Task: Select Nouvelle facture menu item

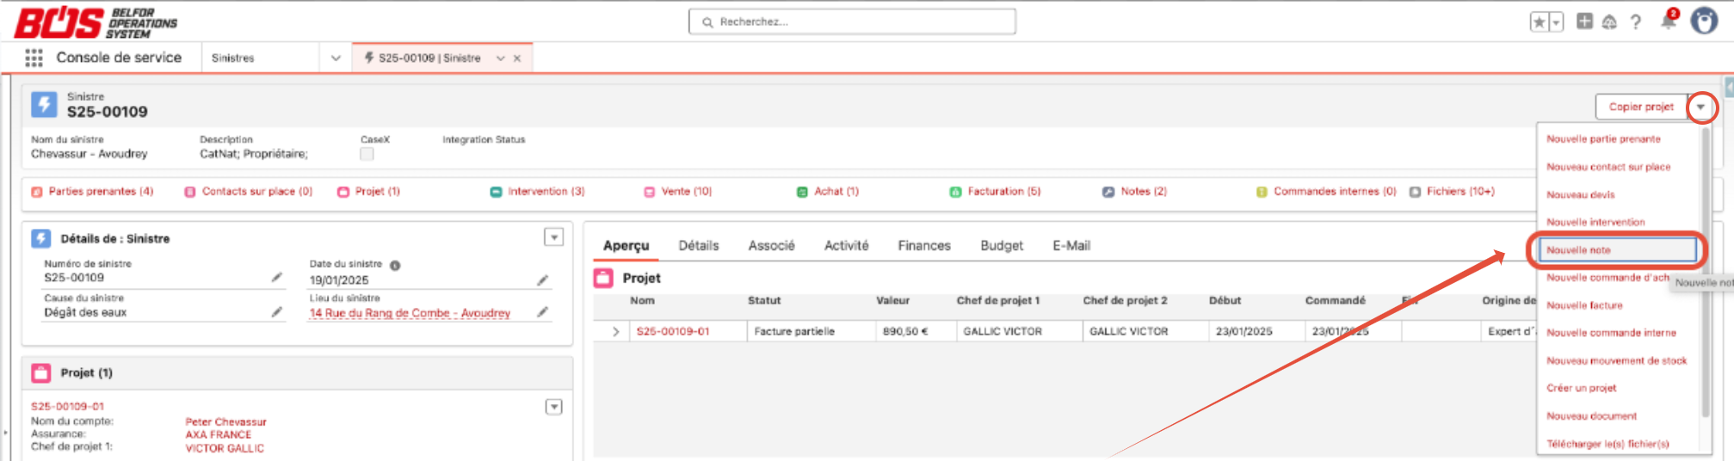Action: tap(1584, 305)
